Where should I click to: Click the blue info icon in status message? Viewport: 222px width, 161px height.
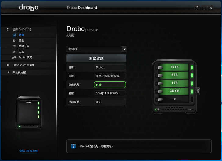coord(73,146)
